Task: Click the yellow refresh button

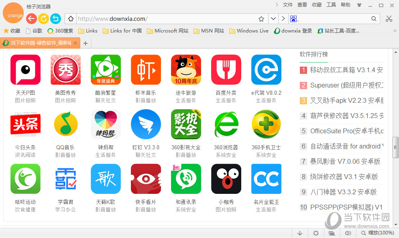Action: pos(43,18)
